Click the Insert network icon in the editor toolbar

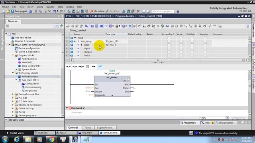tap(68, 26)
